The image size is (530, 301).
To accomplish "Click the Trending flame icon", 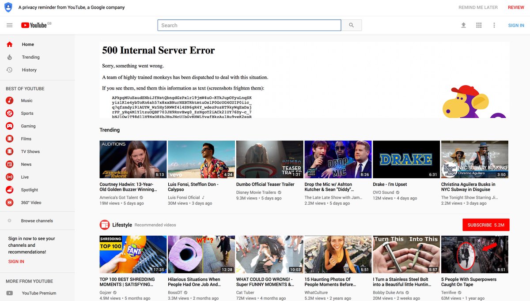I will [x=10, y=57].
